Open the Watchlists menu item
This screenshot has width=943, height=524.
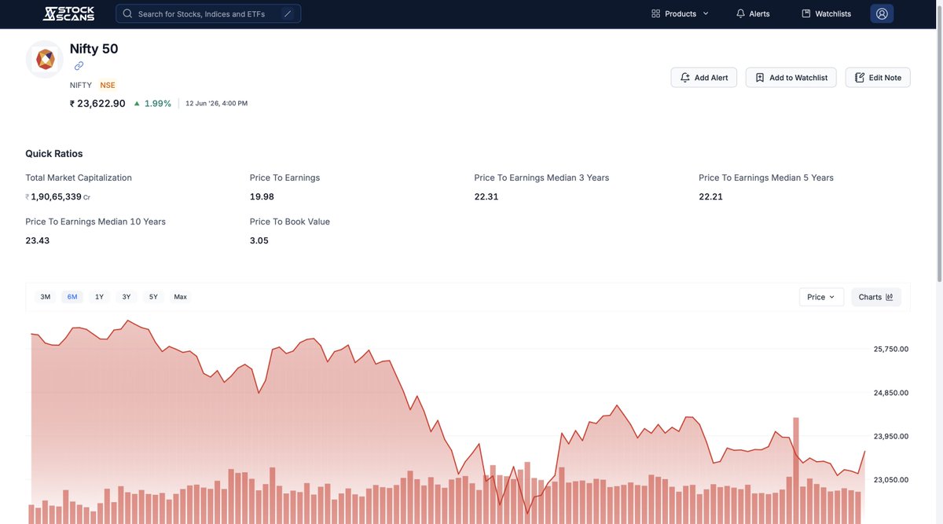click(x=826, y=13)
